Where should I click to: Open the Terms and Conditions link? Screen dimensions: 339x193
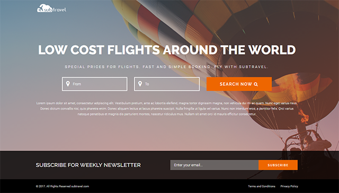[x=262, y=186]
